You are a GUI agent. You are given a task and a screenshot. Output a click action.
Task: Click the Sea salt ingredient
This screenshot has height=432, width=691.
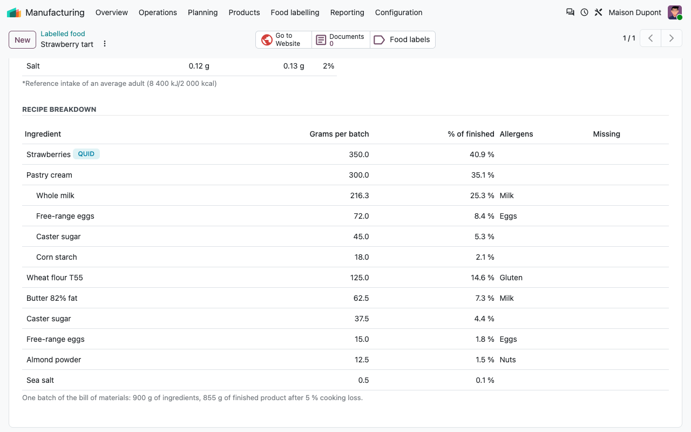40,380
